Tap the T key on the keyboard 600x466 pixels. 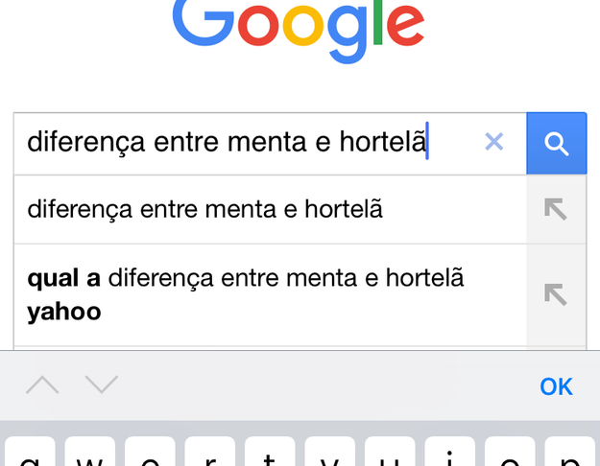click(x=270, y=454)
